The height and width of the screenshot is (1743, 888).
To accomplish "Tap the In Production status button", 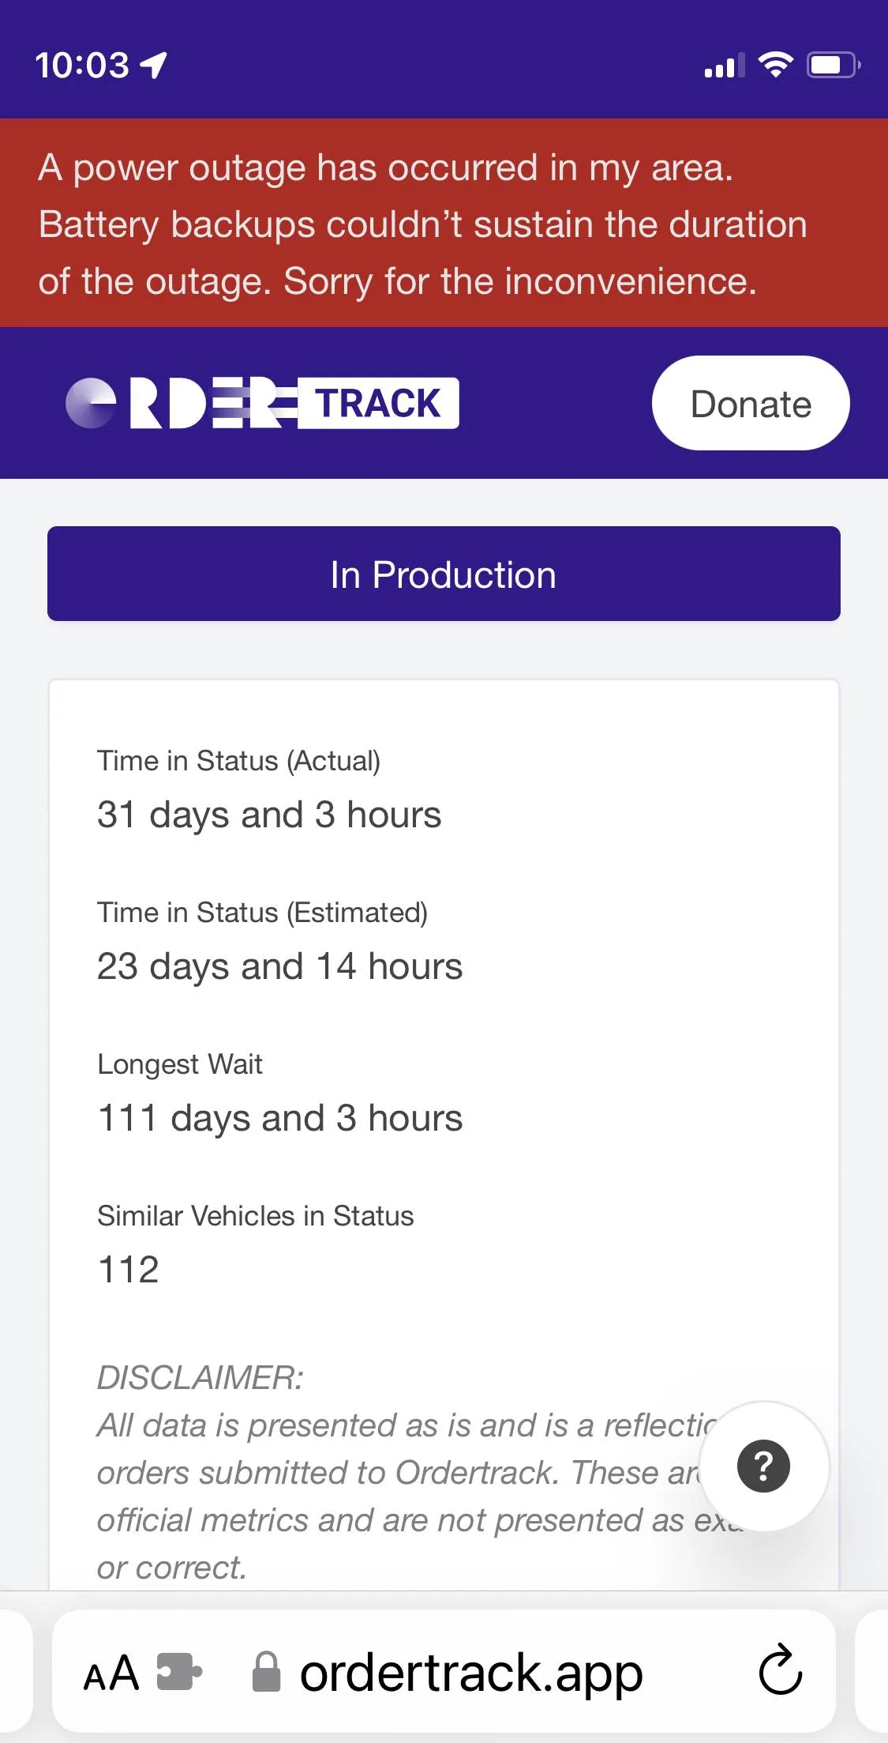I will point(444,574).
